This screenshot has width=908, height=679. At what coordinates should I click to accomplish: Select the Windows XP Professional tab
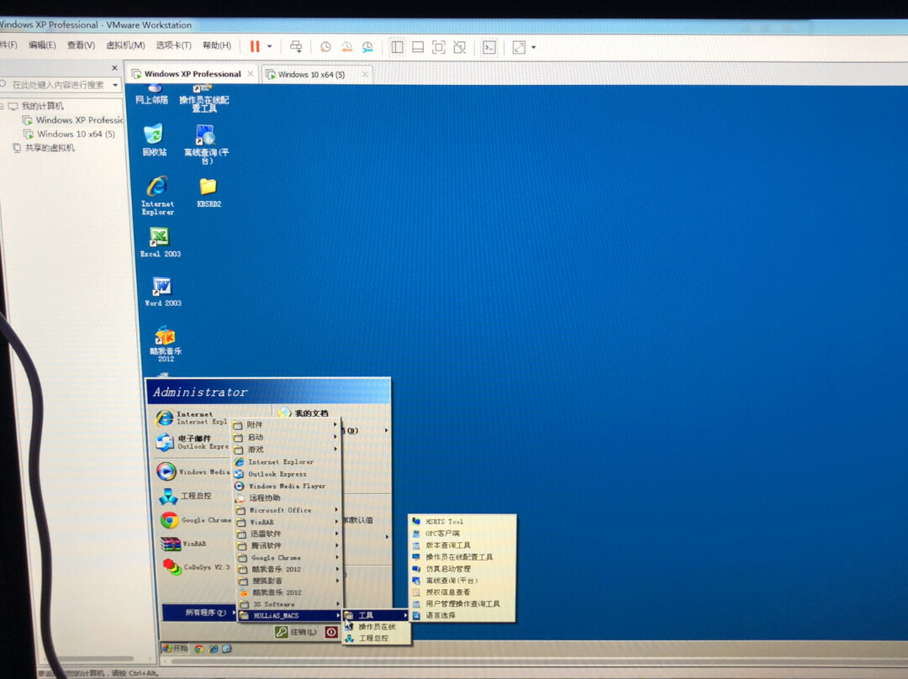(193, 74)
